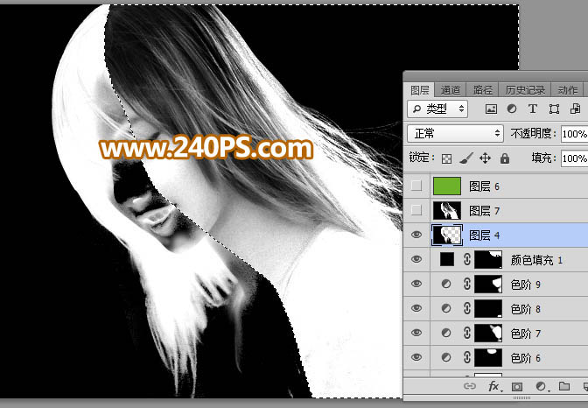588x408 pixels.
Task: Open layer style fx menu
Action: pos(493,386)
